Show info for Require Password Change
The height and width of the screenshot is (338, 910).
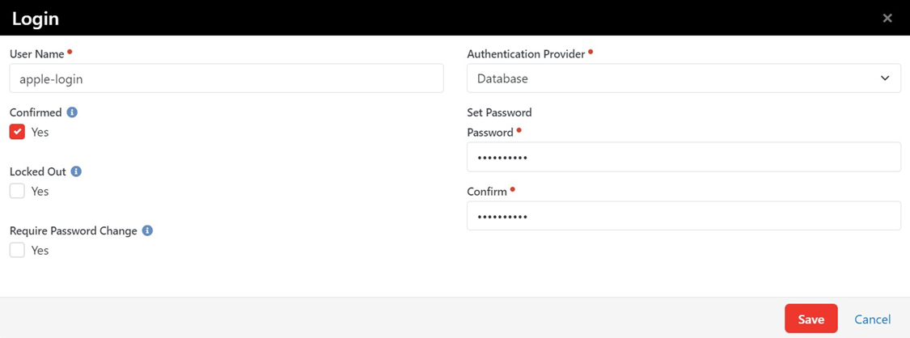pos(147,230)
